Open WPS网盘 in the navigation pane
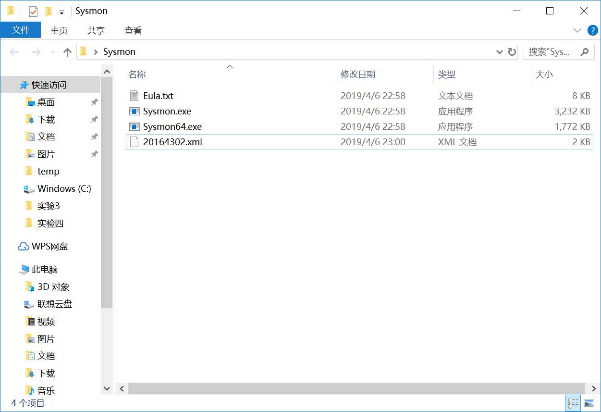Image resolution: width=601 pixels, height=412 pixels. pyautogui.click(x=50, y=247)
